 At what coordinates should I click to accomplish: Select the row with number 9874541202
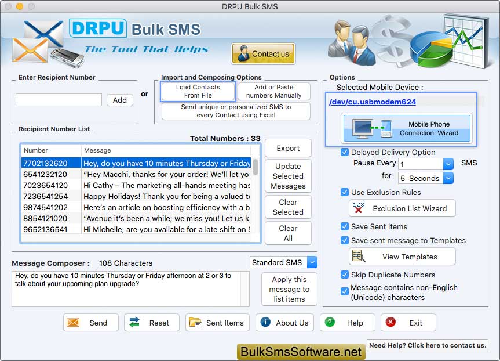pyautogui.click(x=136, y=207)
